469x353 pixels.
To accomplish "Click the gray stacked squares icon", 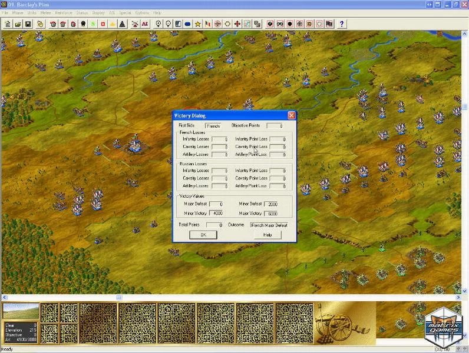I will click(257, 24).
